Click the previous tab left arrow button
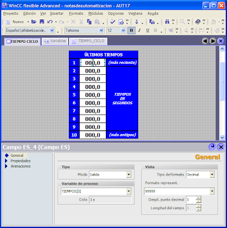This screenshot has width=227, height=228. pos(205,41)
